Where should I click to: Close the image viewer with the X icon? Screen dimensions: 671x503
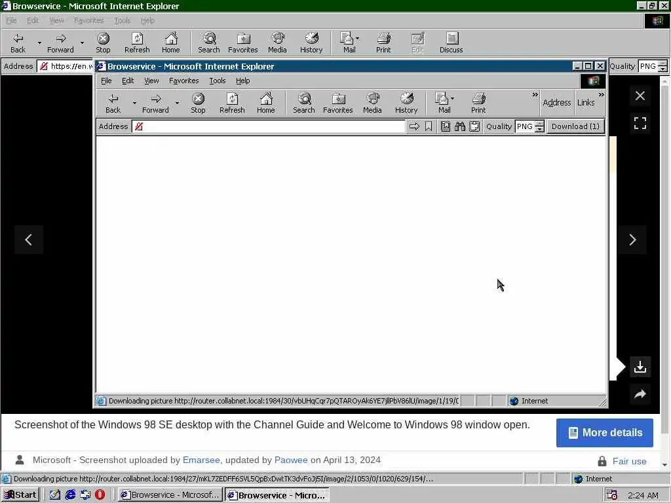(640, 96)
